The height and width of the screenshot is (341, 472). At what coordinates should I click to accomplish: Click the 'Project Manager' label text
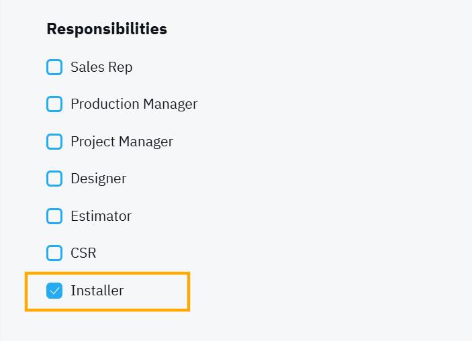[122, 142]
